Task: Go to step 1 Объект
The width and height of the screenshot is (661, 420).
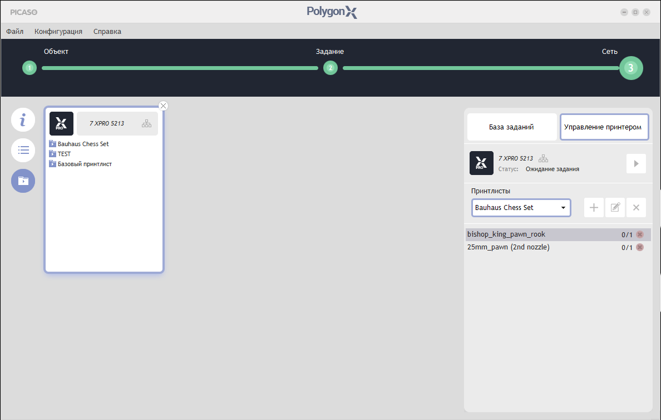Action: [x=29, y=68]
